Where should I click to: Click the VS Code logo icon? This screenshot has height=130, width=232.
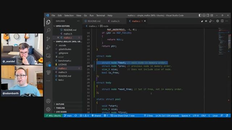click(x=47, y=15)
